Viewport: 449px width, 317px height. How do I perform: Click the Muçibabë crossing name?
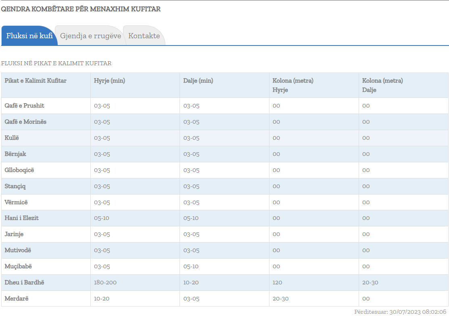click(x=18, y=266)
